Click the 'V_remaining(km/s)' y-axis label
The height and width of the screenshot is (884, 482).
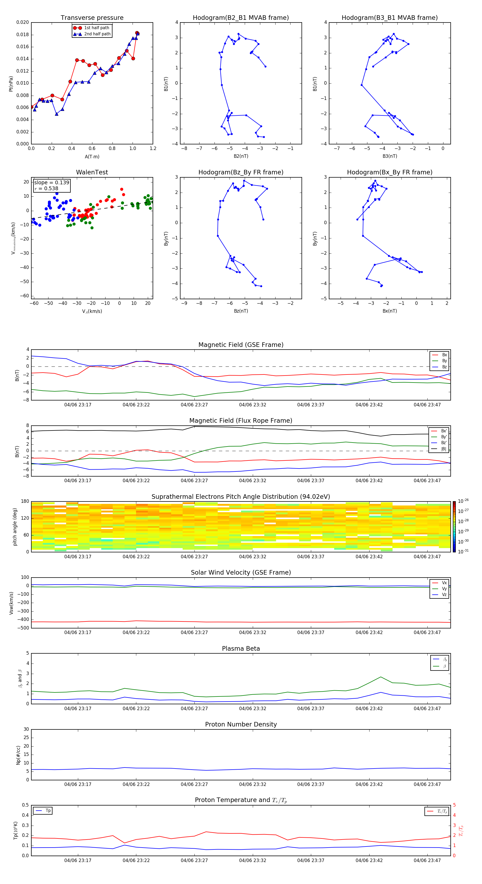pos(13,238)
